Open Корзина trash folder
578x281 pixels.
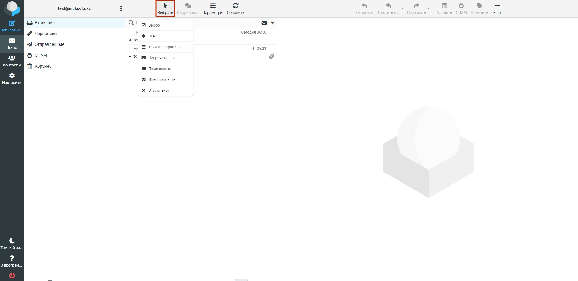pos(74,66)
